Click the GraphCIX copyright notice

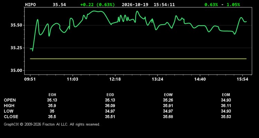click(x=52, y=124)
